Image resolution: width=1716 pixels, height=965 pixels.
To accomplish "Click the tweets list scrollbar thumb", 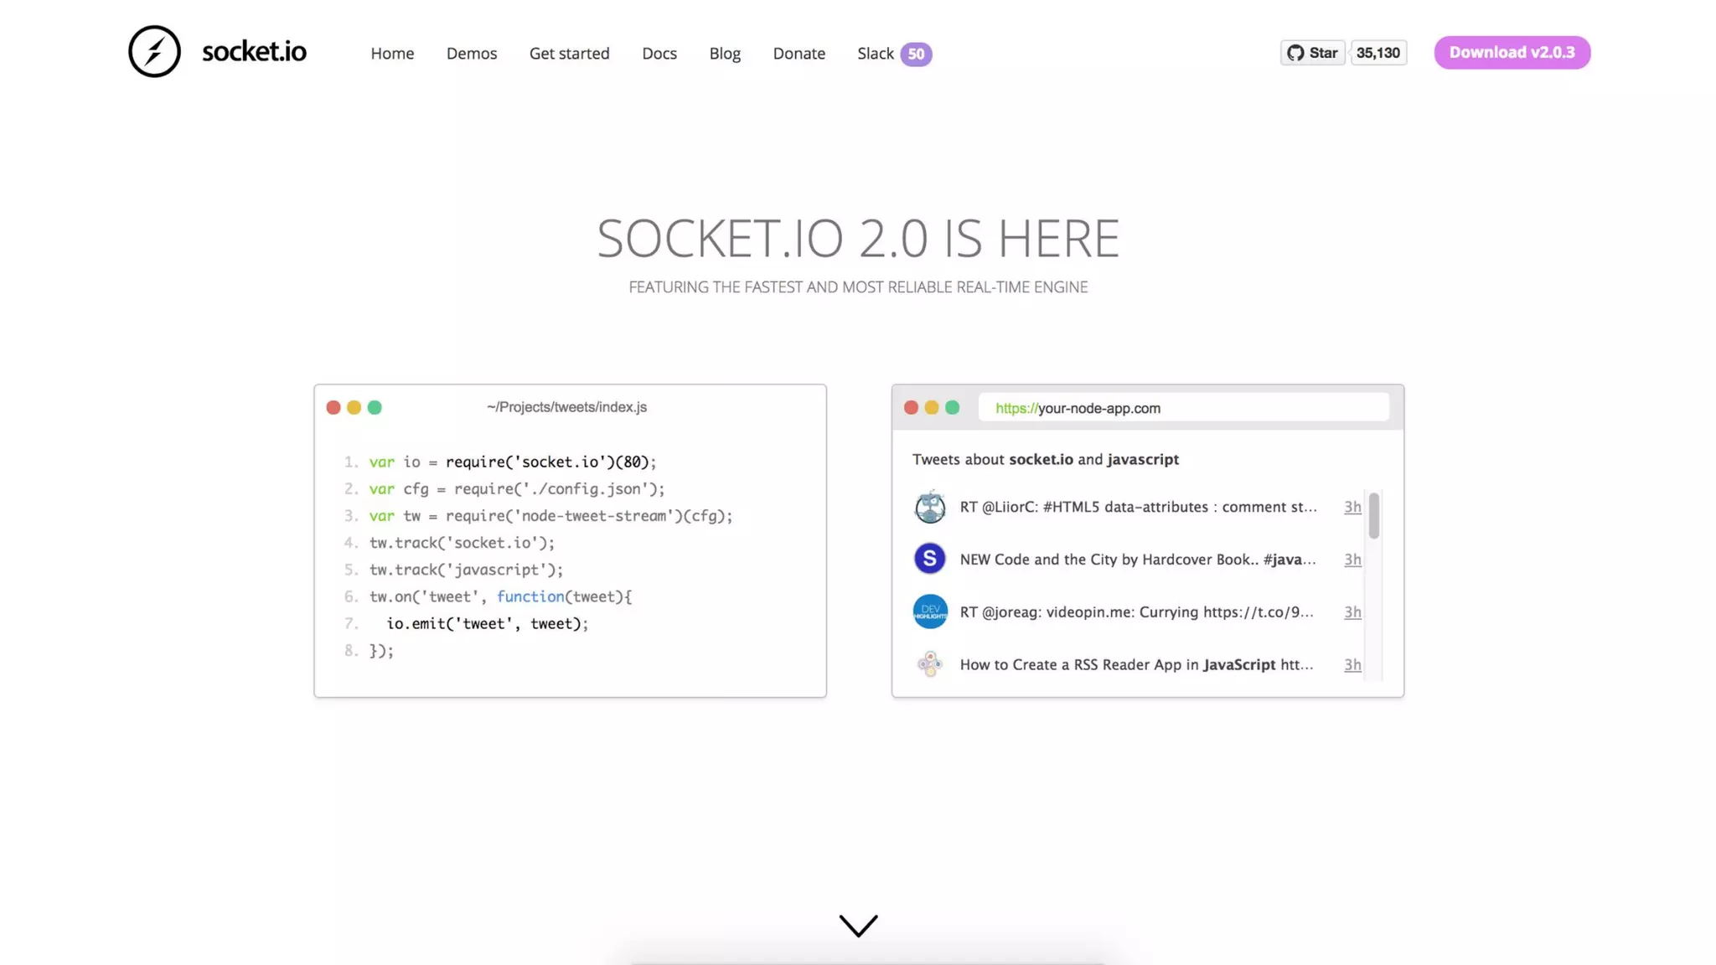I will 1373,515.
